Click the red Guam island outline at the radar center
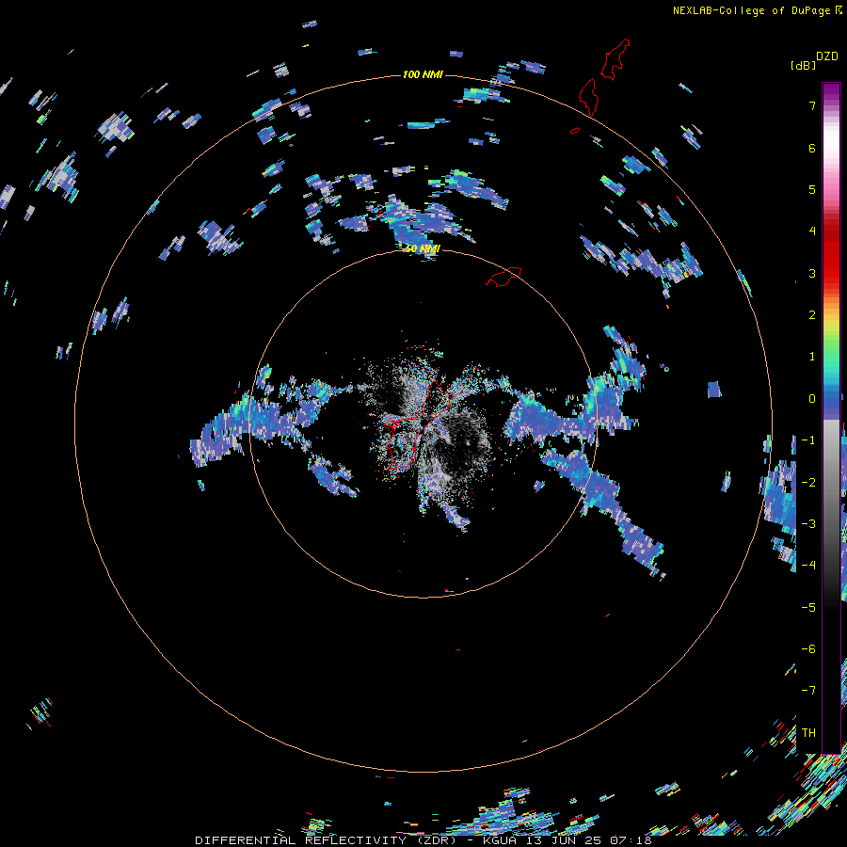The width and height of the screenshot is (847, 847). tap(419, 424)
